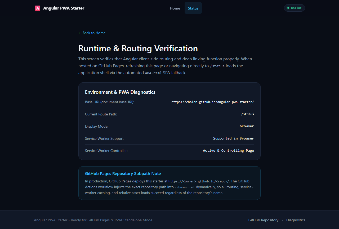Viewport: 339px width, 229px height.
Task: Click the Environment & PWA Diagnostics heading
Action: tap(120, 92)
